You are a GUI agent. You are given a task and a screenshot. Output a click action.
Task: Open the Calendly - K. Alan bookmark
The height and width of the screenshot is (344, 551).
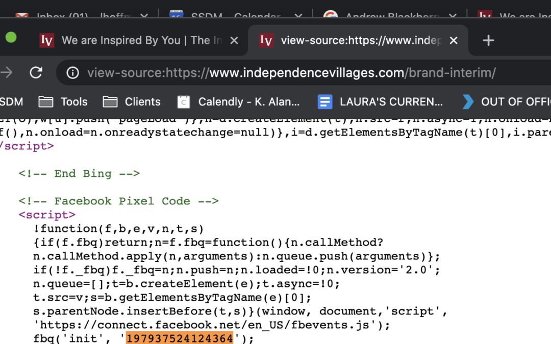(238, 102)
